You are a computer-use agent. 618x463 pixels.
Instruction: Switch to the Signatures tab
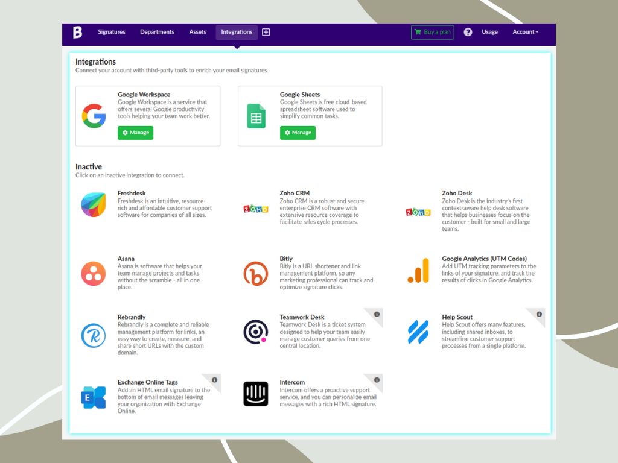tap(111, 32)
